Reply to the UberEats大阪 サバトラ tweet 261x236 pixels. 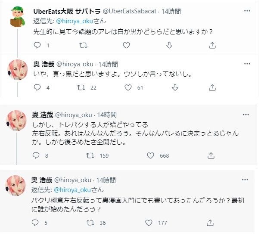(37, 45)
